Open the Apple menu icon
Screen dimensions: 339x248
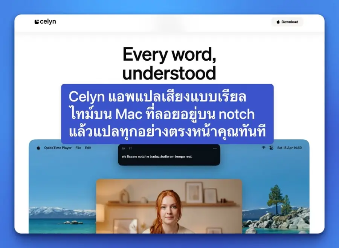[x=38, y=148]
